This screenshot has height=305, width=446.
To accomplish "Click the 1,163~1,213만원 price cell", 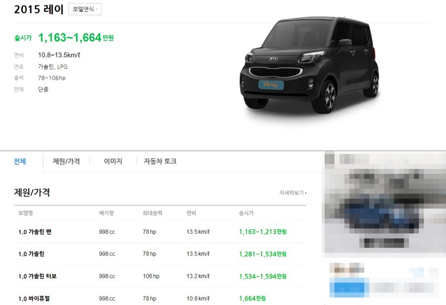I will [x=263, y=232].
